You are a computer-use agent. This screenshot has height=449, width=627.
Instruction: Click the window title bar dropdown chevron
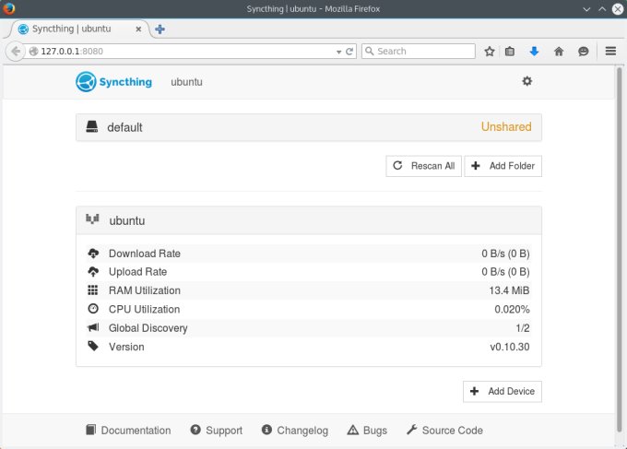(x=586, y=9)
